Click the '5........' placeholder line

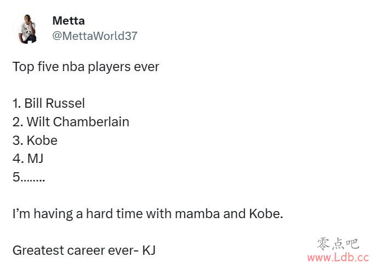(28, 177)
